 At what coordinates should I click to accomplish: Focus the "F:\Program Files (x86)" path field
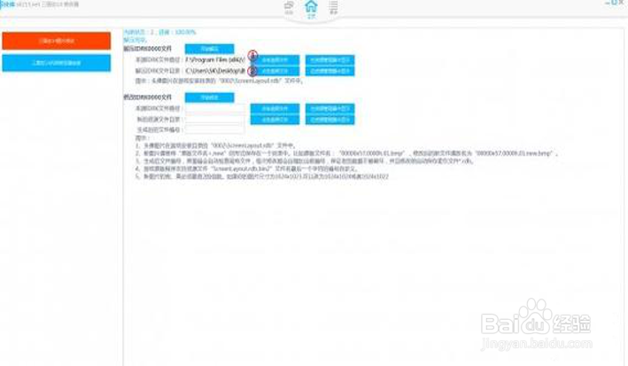(215, 59)
